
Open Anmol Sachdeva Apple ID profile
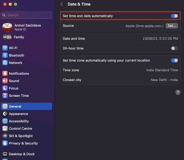tap(22, 27)
